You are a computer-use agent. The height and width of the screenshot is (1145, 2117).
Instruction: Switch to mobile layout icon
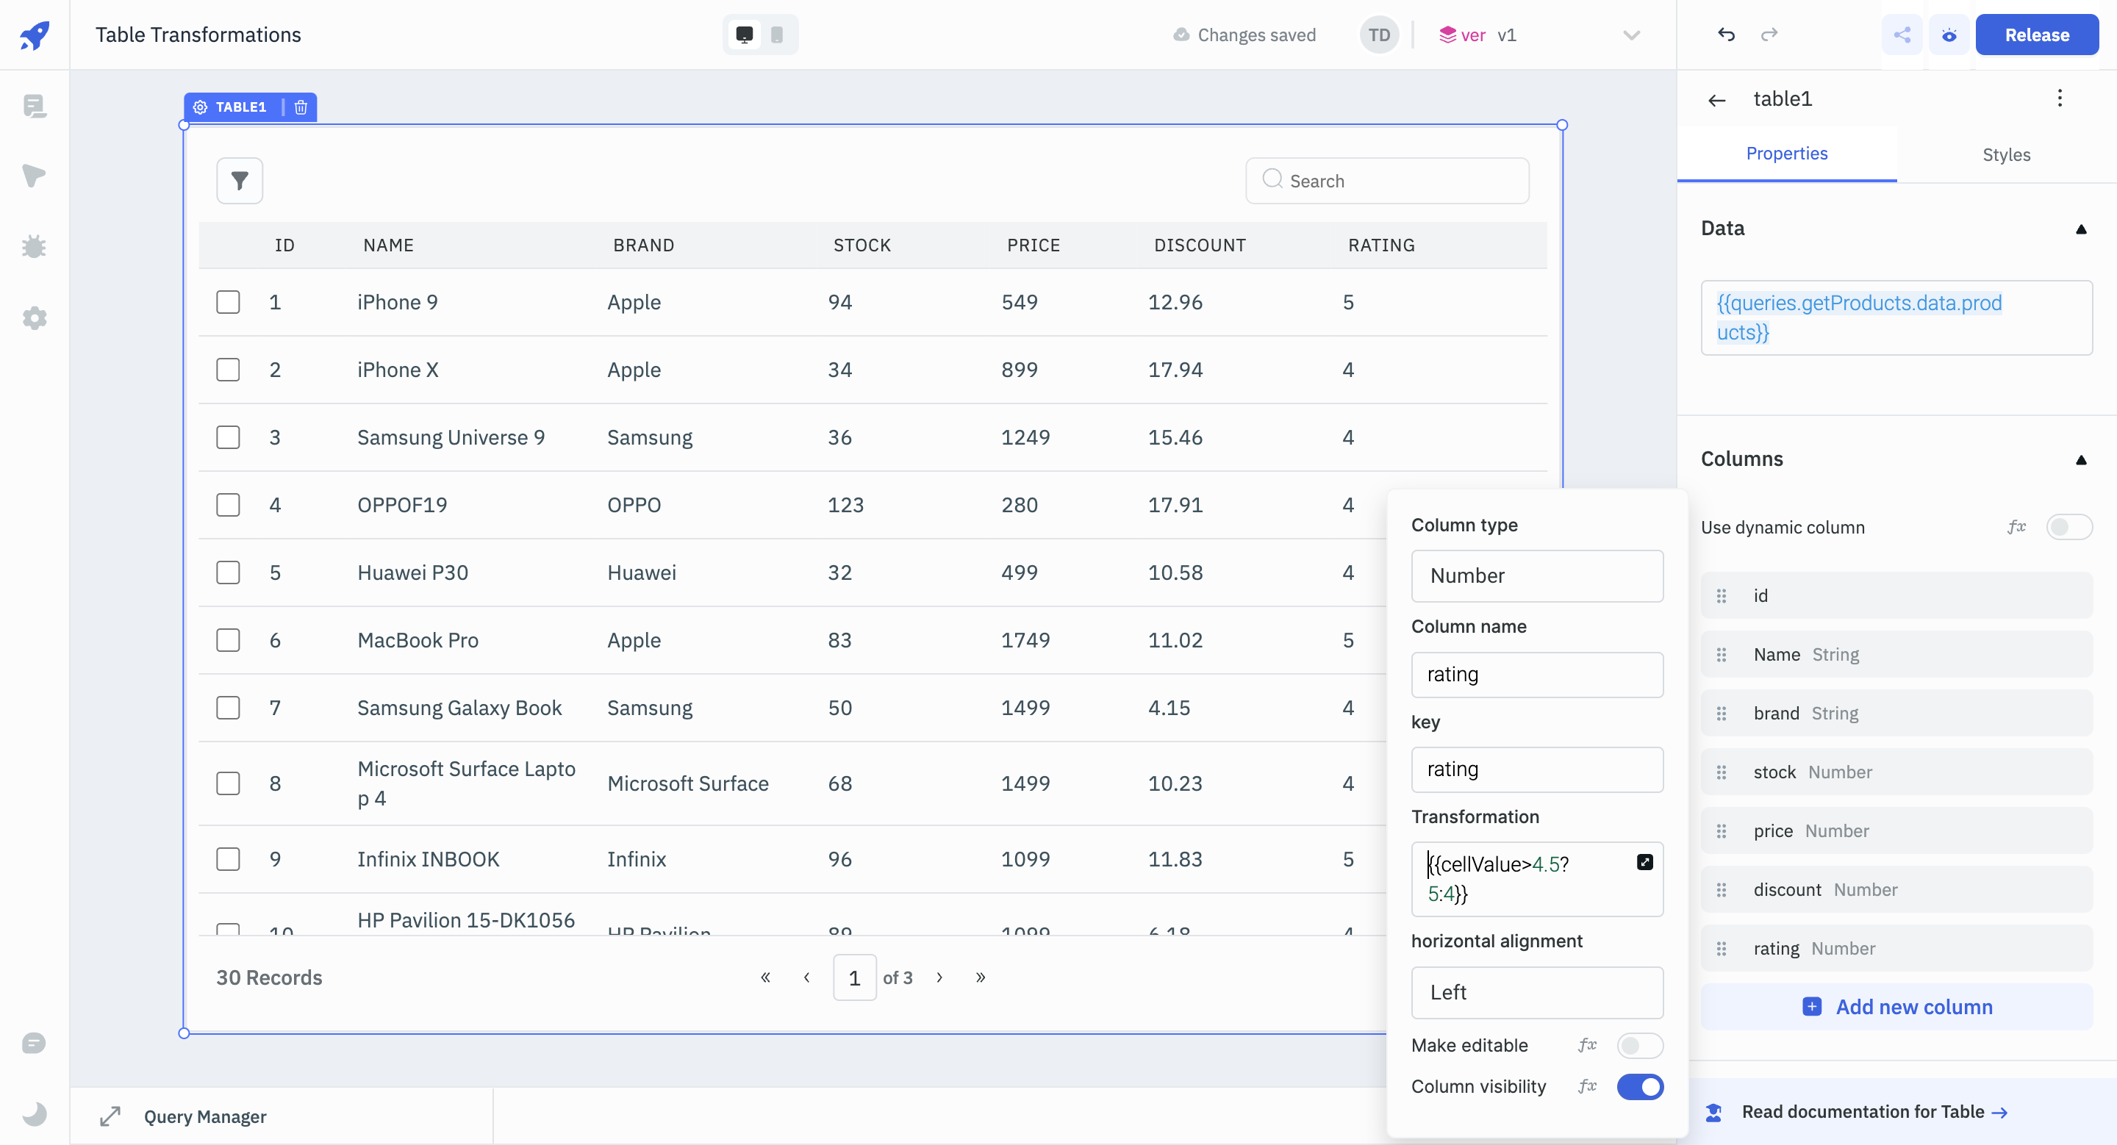pyautogui.click(x=777, y=35)
